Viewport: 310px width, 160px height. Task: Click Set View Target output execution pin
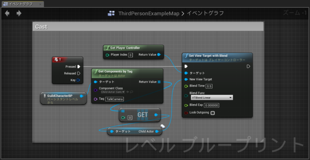click(248, 66)
